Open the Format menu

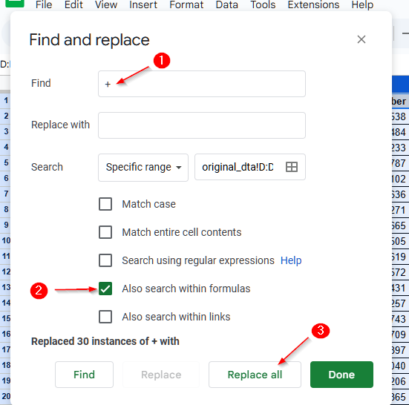point(186,4)
